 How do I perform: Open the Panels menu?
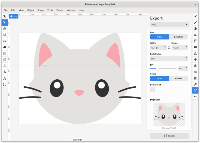pos(60,10)
